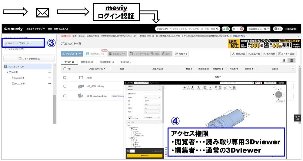Switch to grid view layout
303x161 pixels.
coord(284,60)
